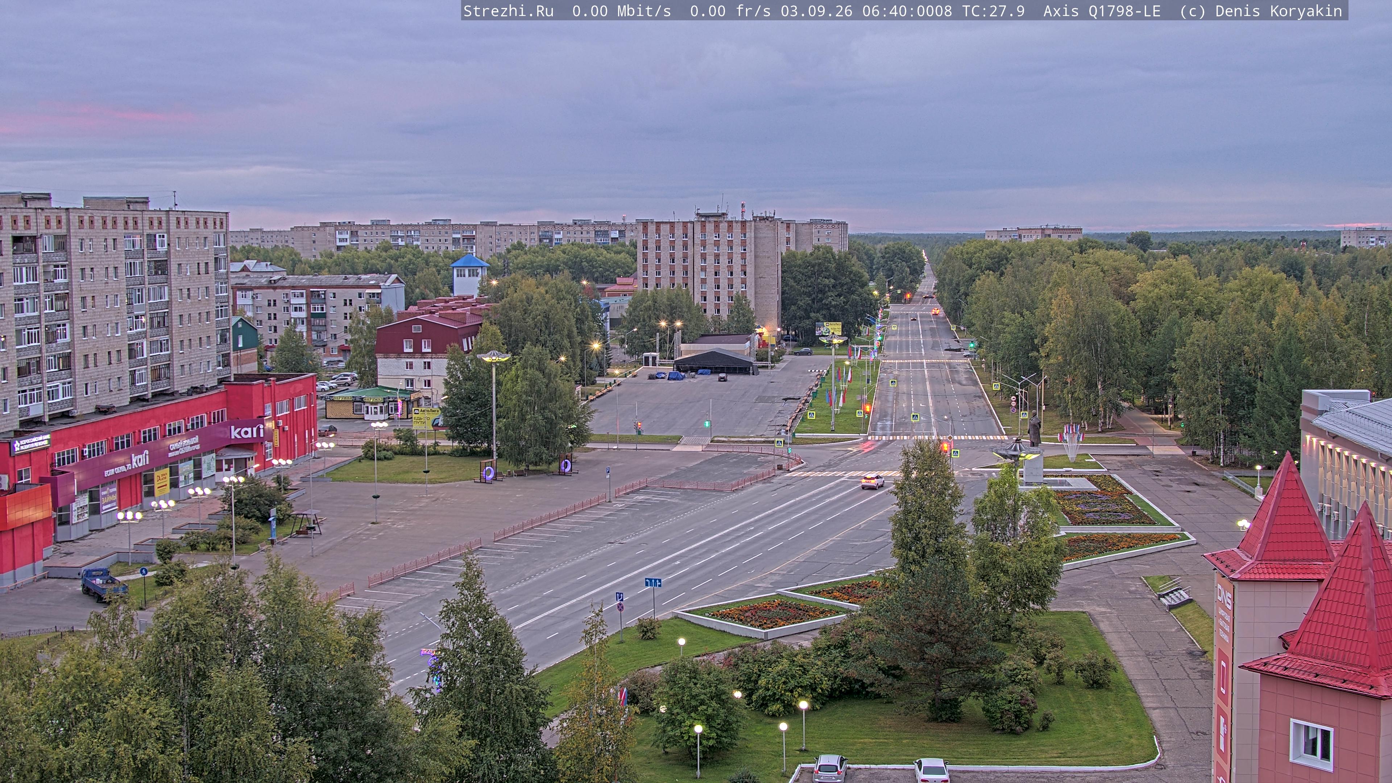Click the silver car parked at bottom
This screenshot has width=1392, height=783.
coord(830,768)
